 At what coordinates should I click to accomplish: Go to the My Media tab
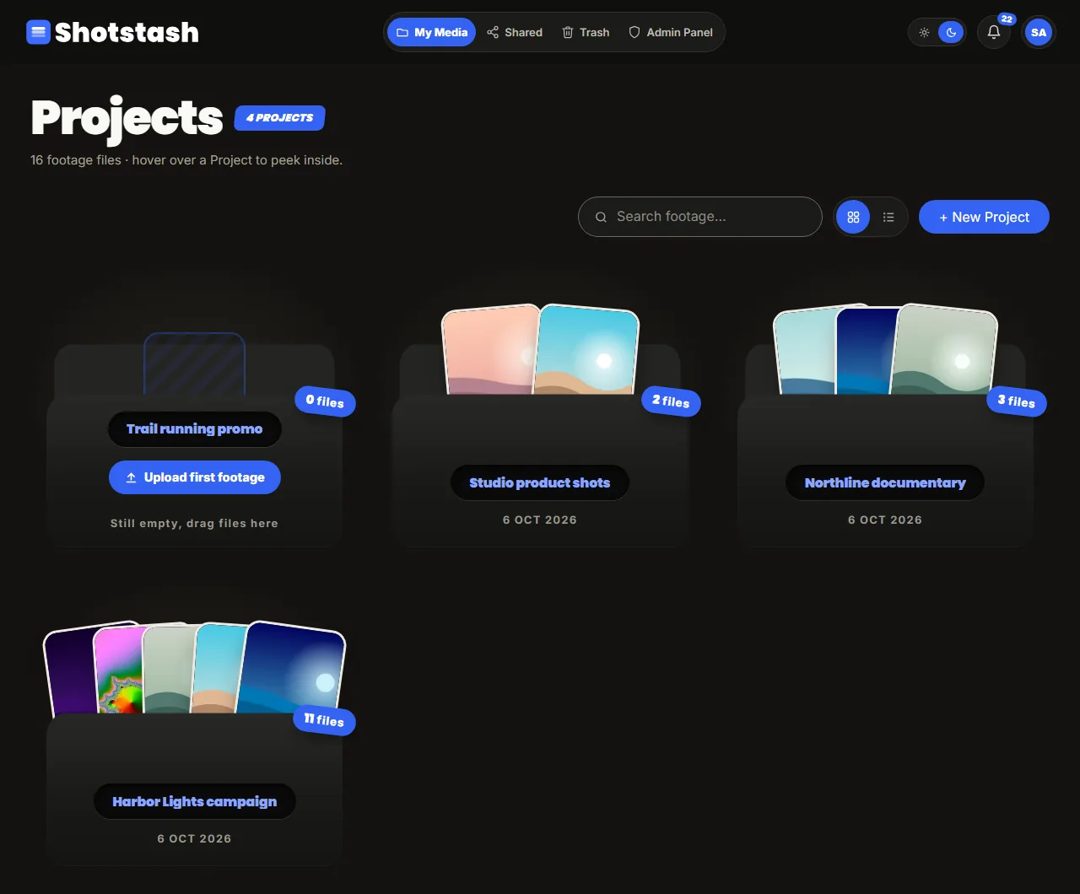[x=431, y=32]
